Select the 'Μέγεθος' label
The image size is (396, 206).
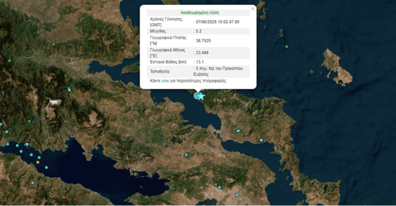tap(158, 31)
